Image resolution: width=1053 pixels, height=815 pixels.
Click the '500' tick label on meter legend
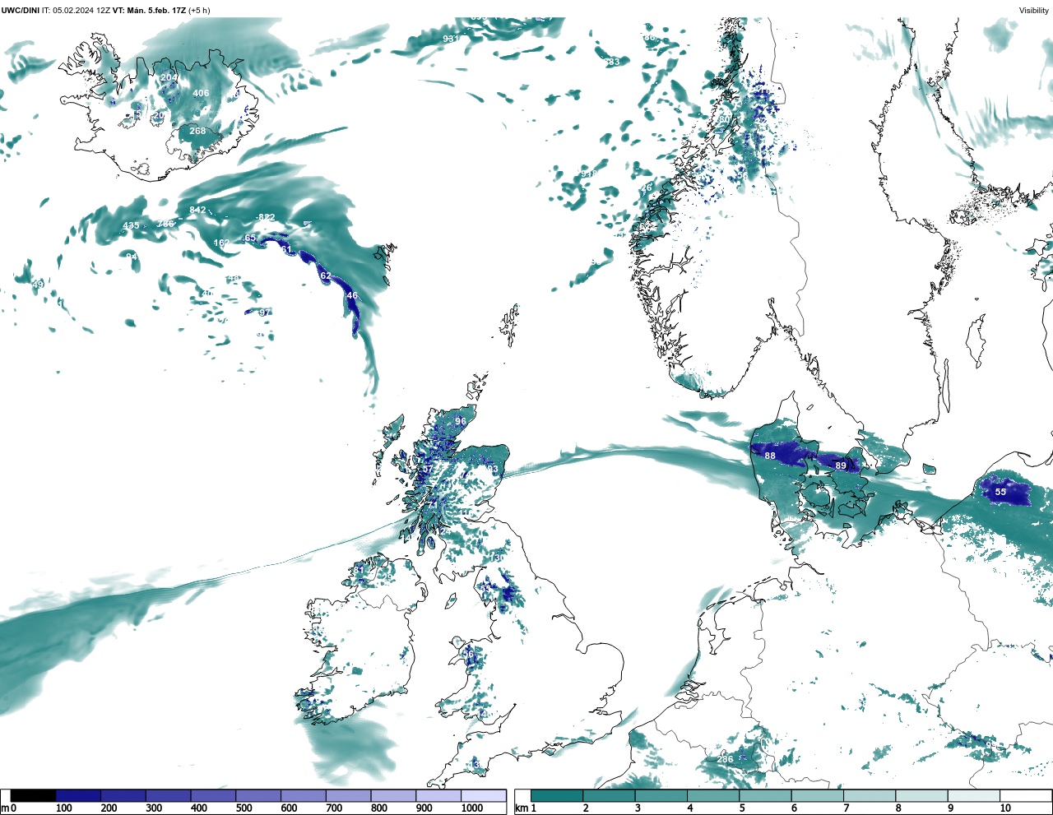click(244, 808)
